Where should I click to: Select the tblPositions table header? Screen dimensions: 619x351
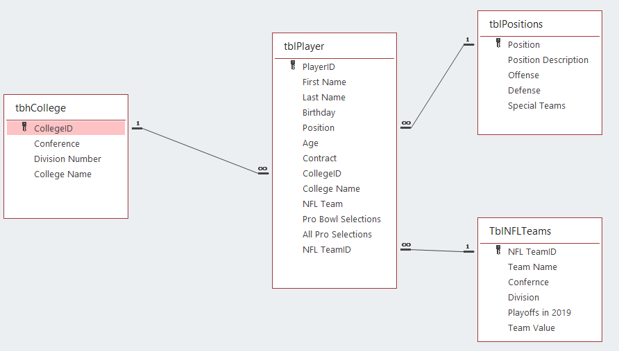coord(516,24)
